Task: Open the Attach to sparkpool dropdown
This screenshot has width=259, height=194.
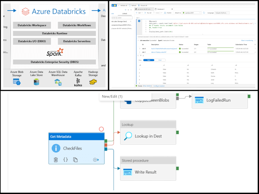Action: pos(192,13)
